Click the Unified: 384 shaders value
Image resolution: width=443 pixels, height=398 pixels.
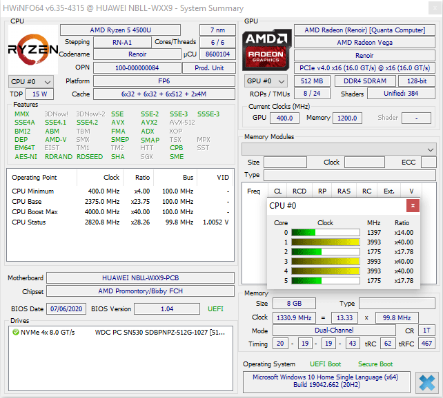click(x=401, y=94)
